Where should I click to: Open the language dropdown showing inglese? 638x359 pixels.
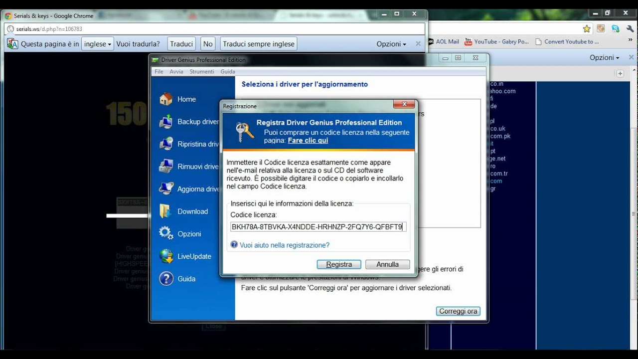pyautogui.click(x=98, y=44)
